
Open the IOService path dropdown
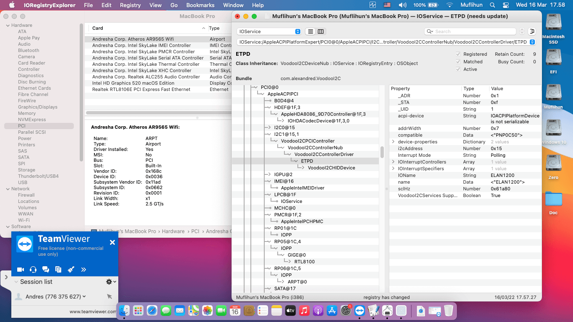click(x=386, y=42)
